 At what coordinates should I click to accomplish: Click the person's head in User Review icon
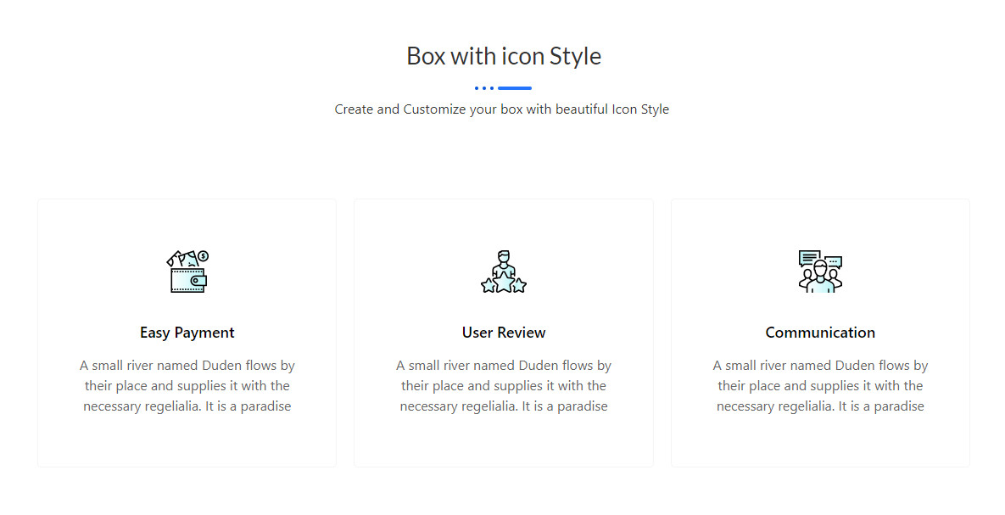pos(504,257)
